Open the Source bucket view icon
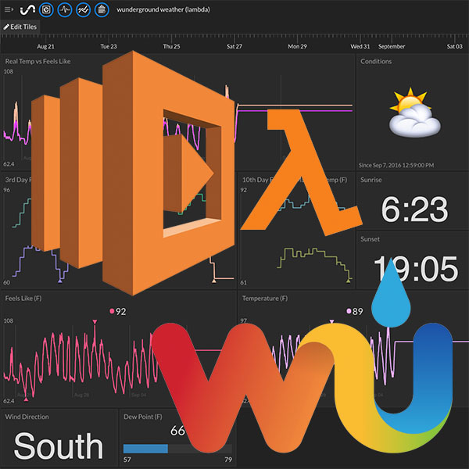The width and height of the screenshot is (469, 469). pyautogui.click(x=102, y=10)
